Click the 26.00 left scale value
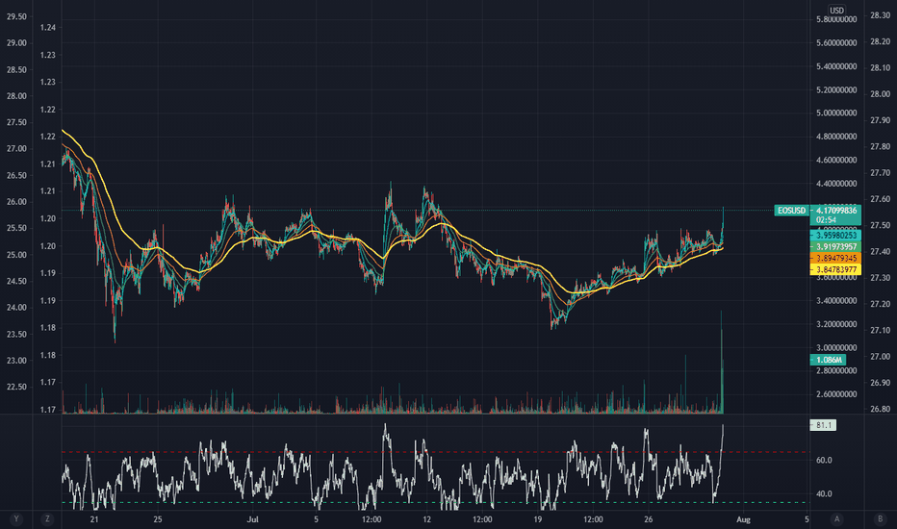The width and height of the screenshot is (897, 529). coord(16,202)
